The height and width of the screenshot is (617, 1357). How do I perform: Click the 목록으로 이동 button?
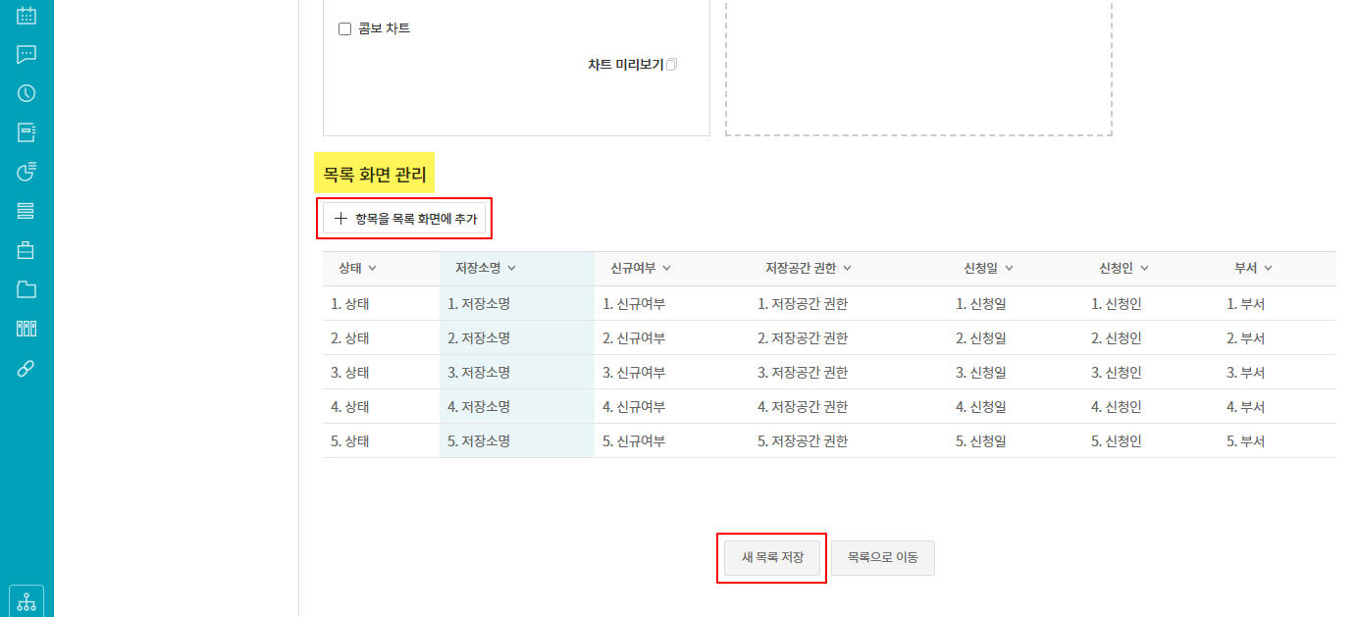tap(883, 557)
